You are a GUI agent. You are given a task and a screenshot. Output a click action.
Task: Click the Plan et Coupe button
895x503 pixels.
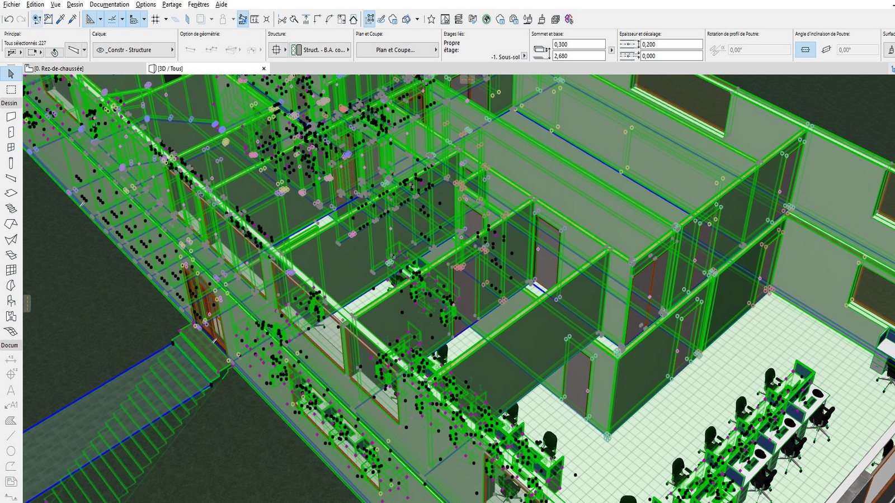pyautogui.click(x=397, y=50)
